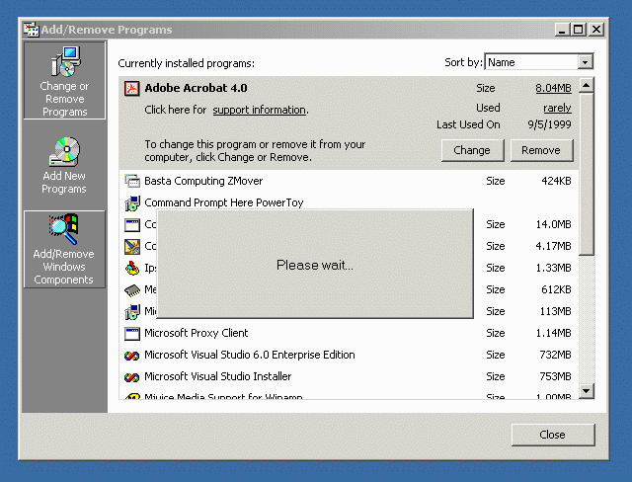Click the Visual Studio 6.0 Enterprise Edition icon

click(x=132, y=356)
